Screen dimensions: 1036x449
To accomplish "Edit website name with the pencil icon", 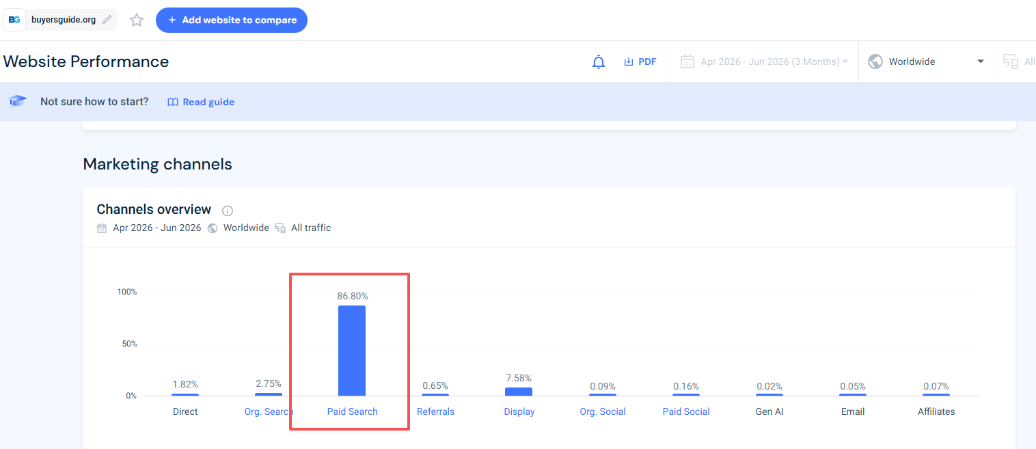I will (107, 20).
